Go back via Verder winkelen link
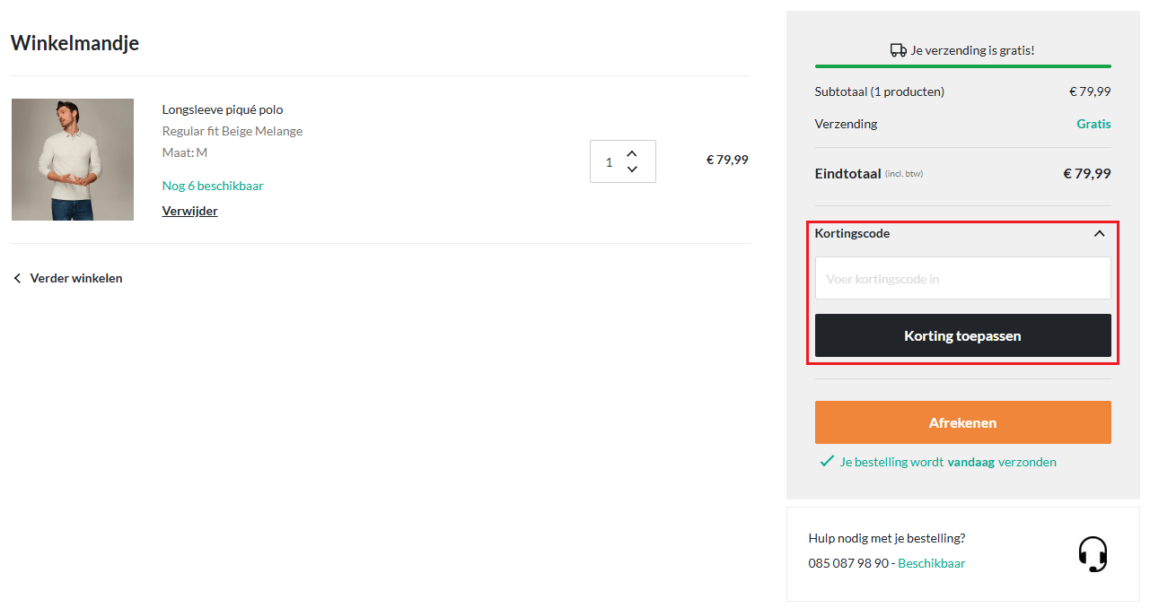 click(76, 278)
